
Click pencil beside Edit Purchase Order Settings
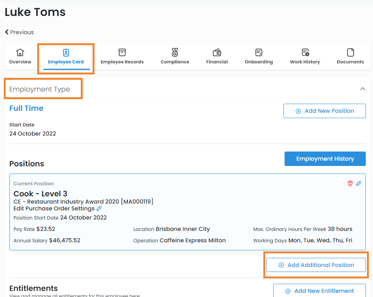(x=99, y=209)
